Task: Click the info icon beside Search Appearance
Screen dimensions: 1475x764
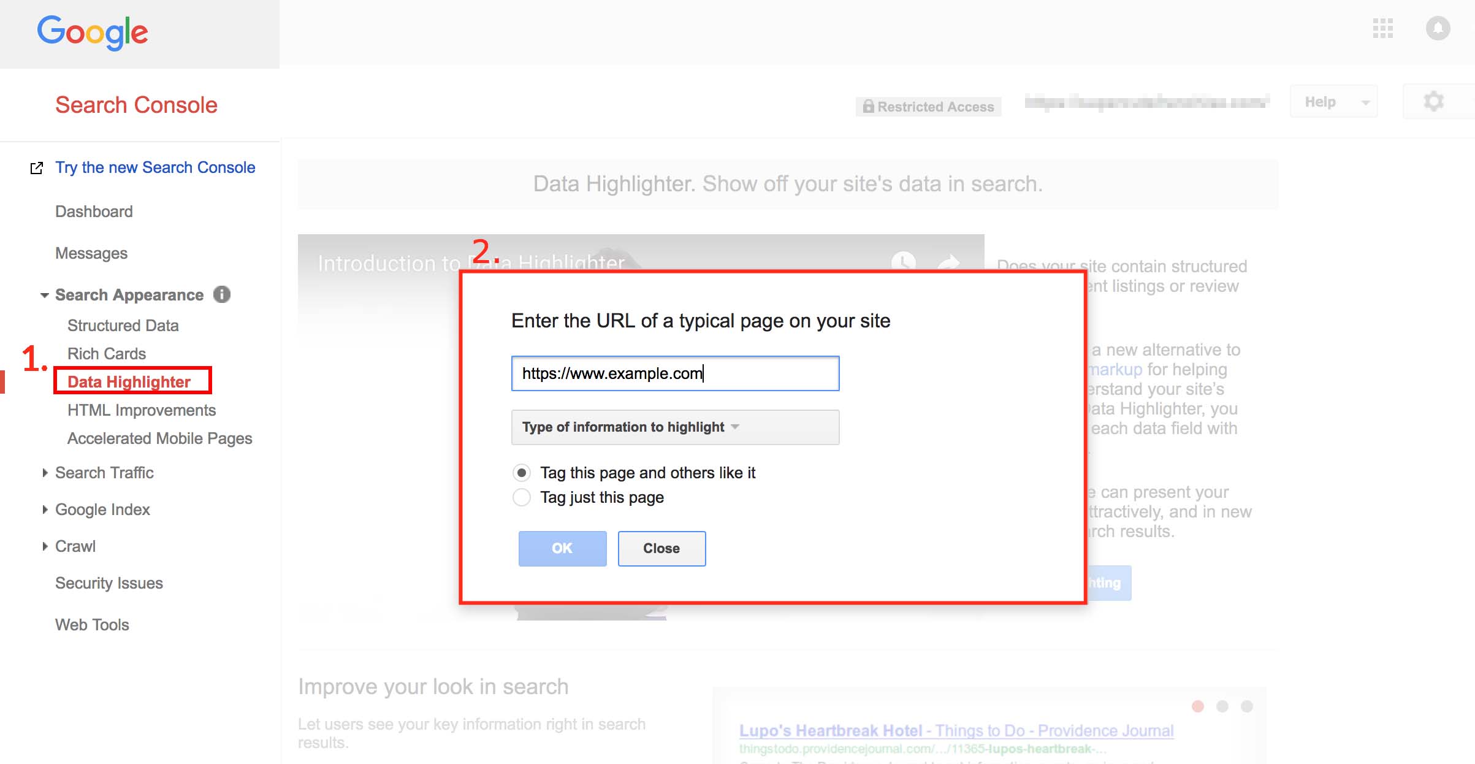Action: 222,294
